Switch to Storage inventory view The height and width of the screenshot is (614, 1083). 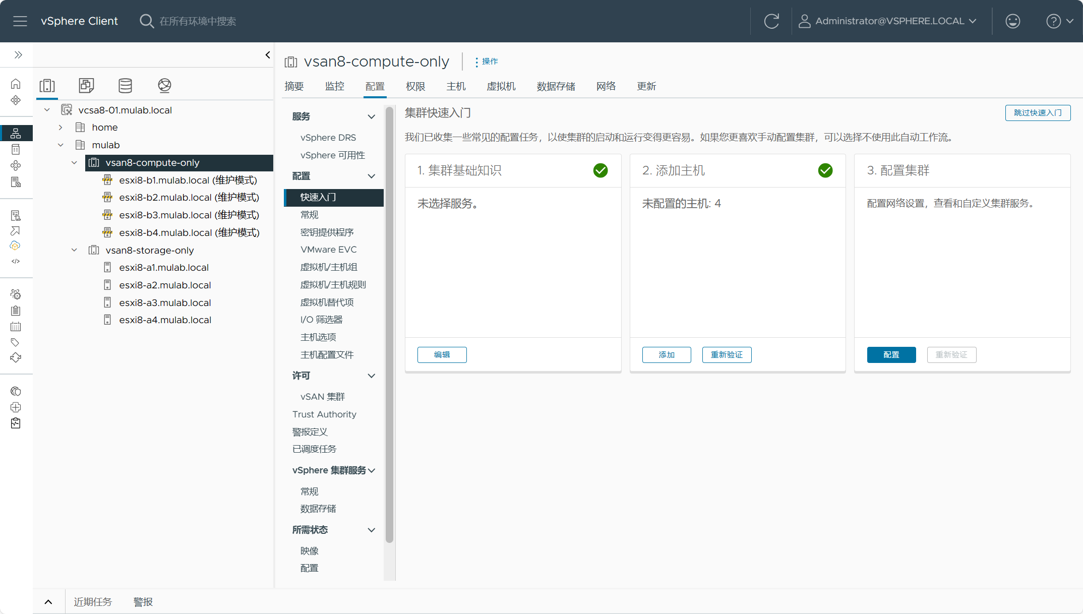[125, 86]
